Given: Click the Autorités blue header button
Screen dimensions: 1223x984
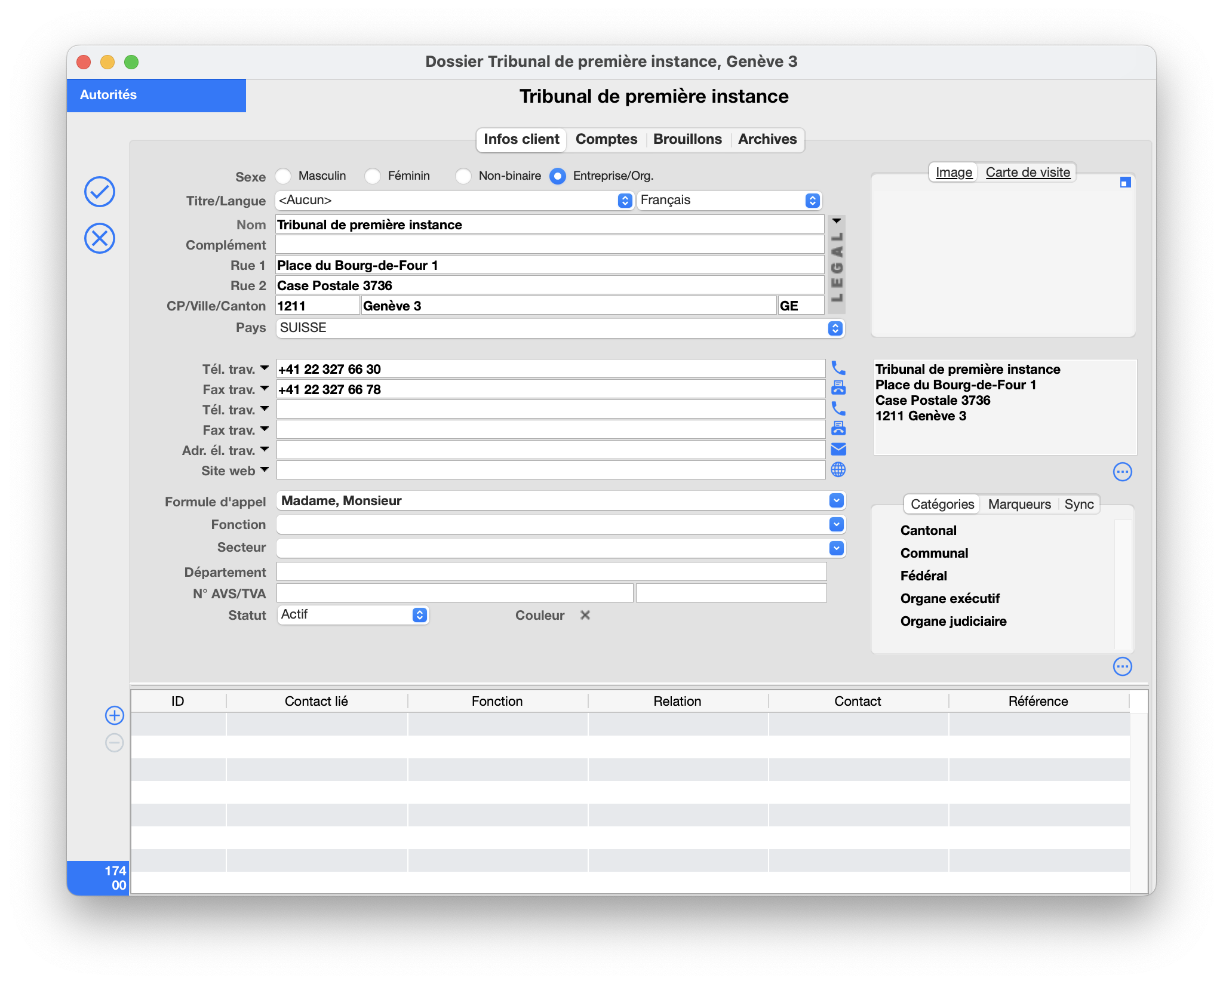Looking at the screenshot, I should pos(156,95).
